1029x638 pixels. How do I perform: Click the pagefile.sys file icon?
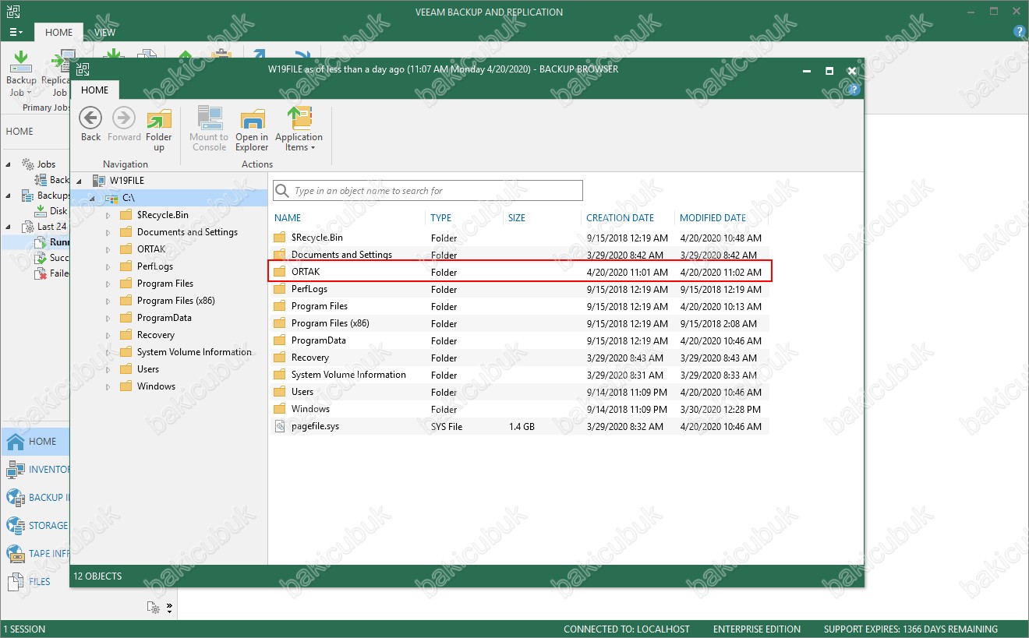pyautogui.click(x=280, y=426)
